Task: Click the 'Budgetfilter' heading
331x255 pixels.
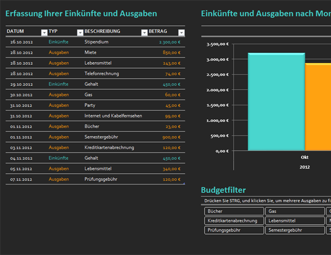Action: pos(223,190)
